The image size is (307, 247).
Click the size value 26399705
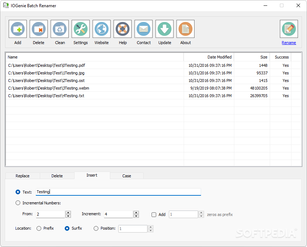click(259, 96)
